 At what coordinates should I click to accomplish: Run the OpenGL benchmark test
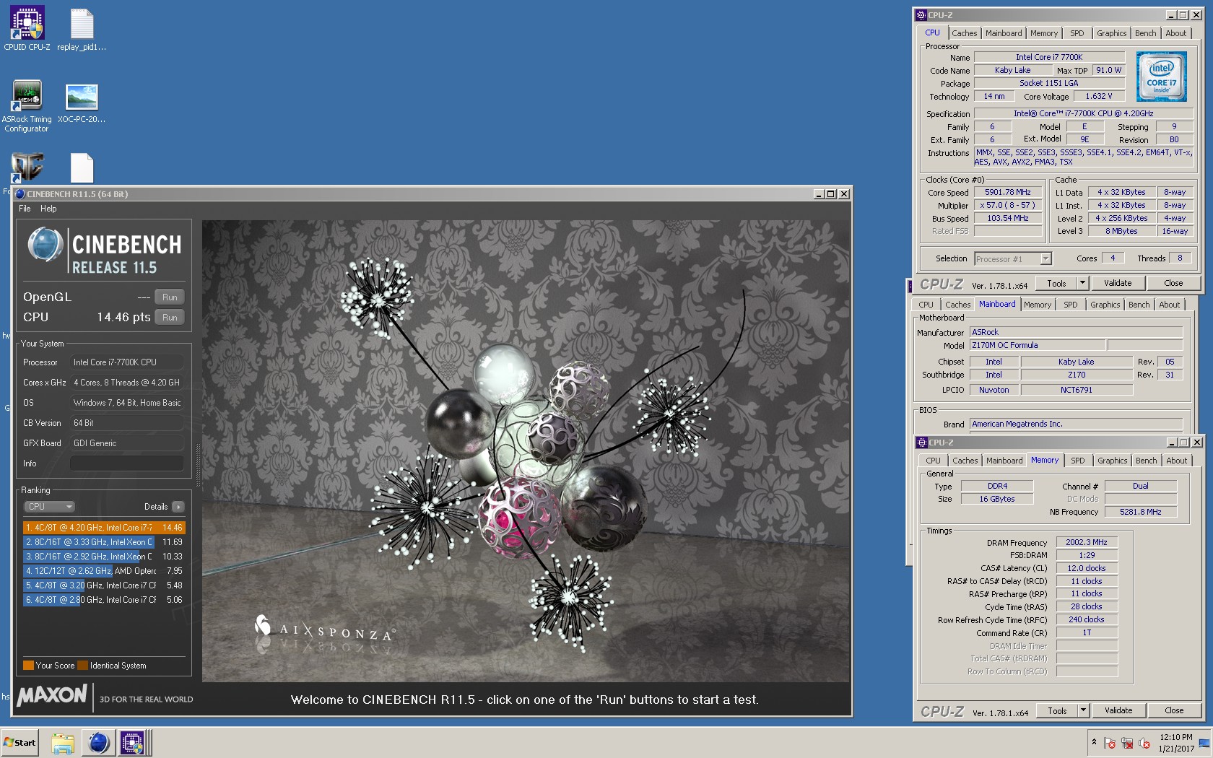(170, 297)
